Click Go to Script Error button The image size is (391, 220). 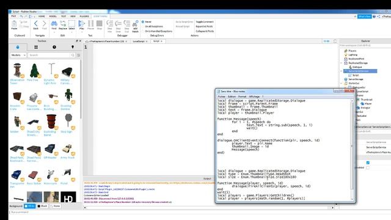click(185, 22)
